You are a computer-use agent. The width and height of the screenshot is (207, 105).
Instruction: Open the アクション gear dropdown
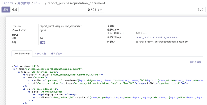coord(95,10)
